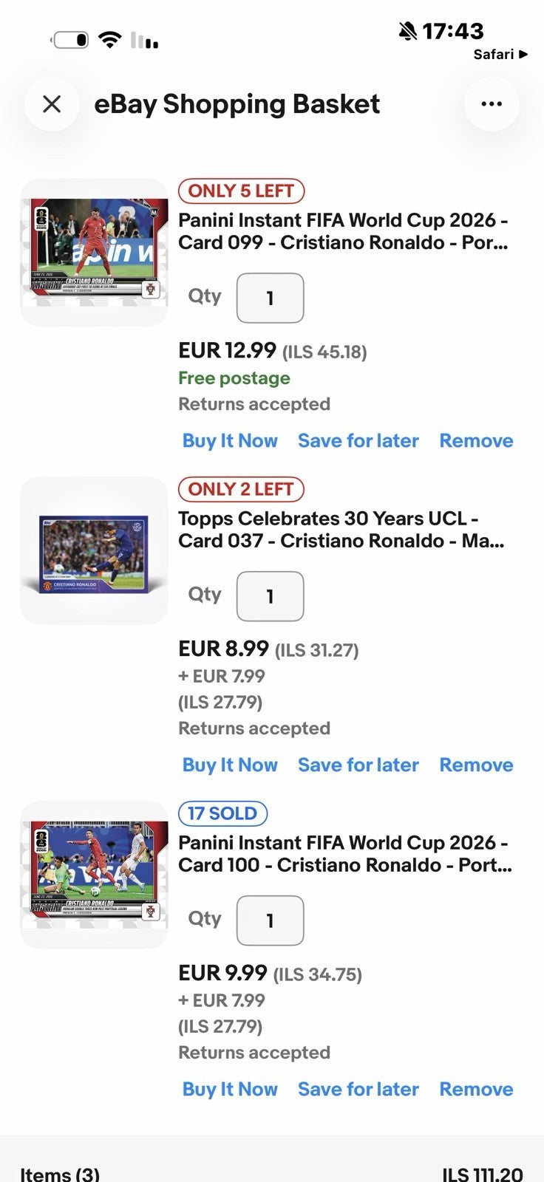Image resolution: width=544 pixels, height=1182 pixels.
Task: Save Card 099 for later
Action: [358, 440]
